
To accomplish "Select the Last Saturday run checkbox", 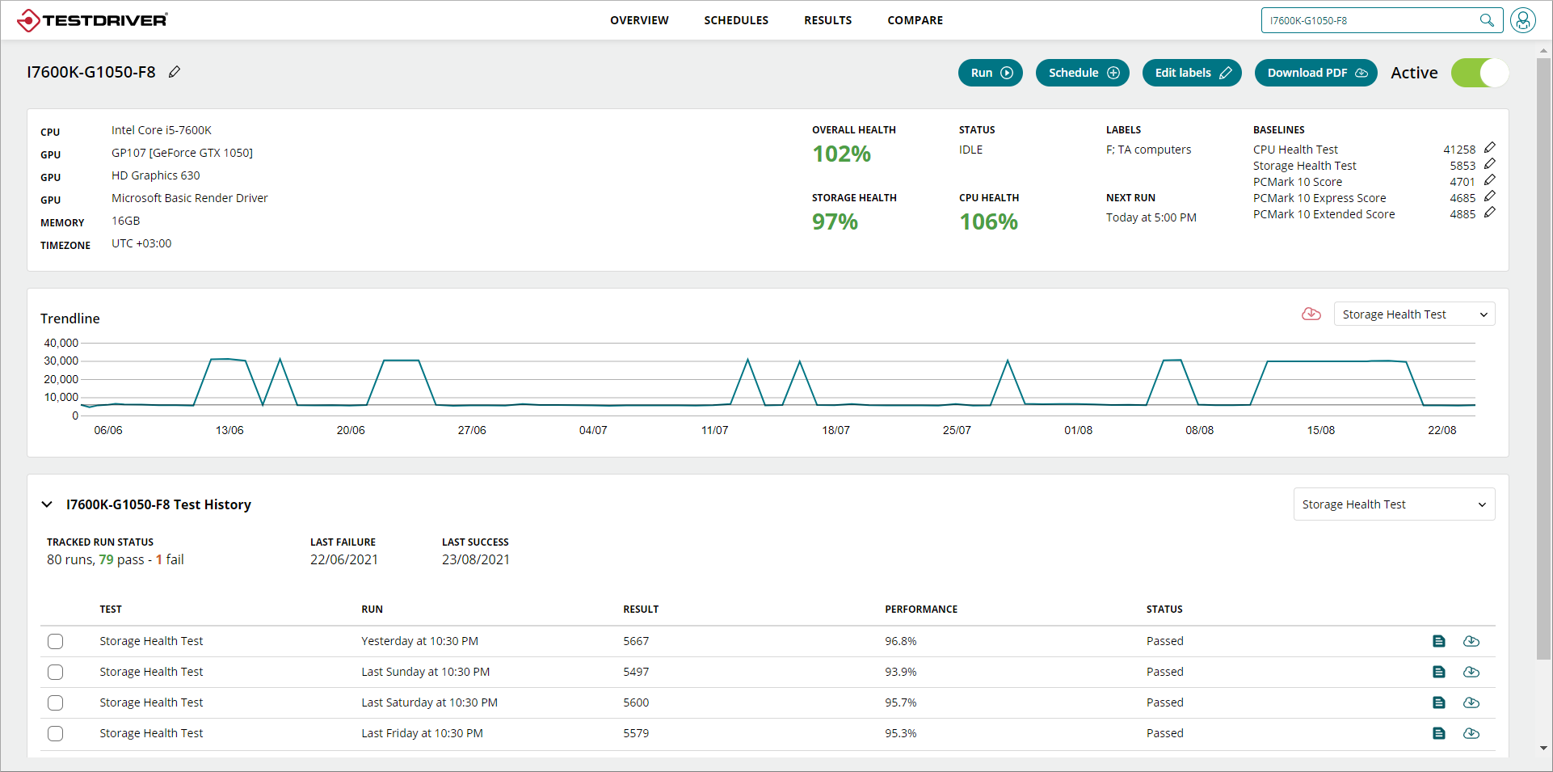I will click(55, 702).
